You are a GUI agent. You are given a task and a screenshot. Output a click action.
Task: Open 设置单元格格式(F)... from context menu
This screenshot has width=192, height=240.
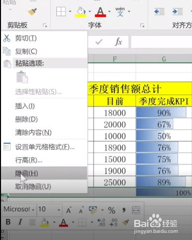tap(44, 147)
